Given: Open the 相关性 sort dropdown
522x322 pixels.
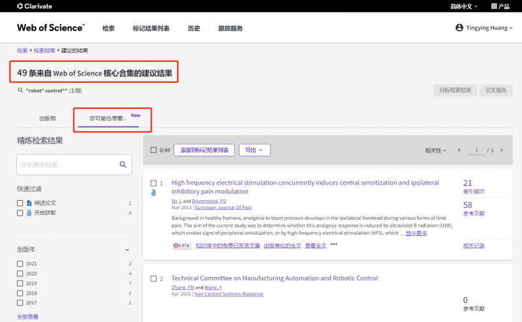Looking at the screenshot, I should 436,151.
